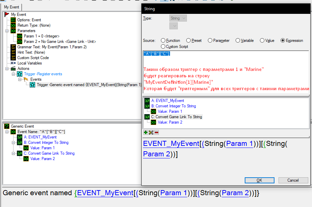Click Param 2 link in bottom Generic event text
The image size is (312, 207).
tap(235, 193)
